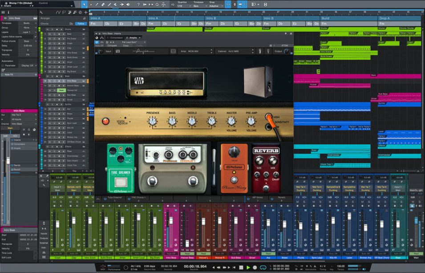Select the Mute tool

115,4
